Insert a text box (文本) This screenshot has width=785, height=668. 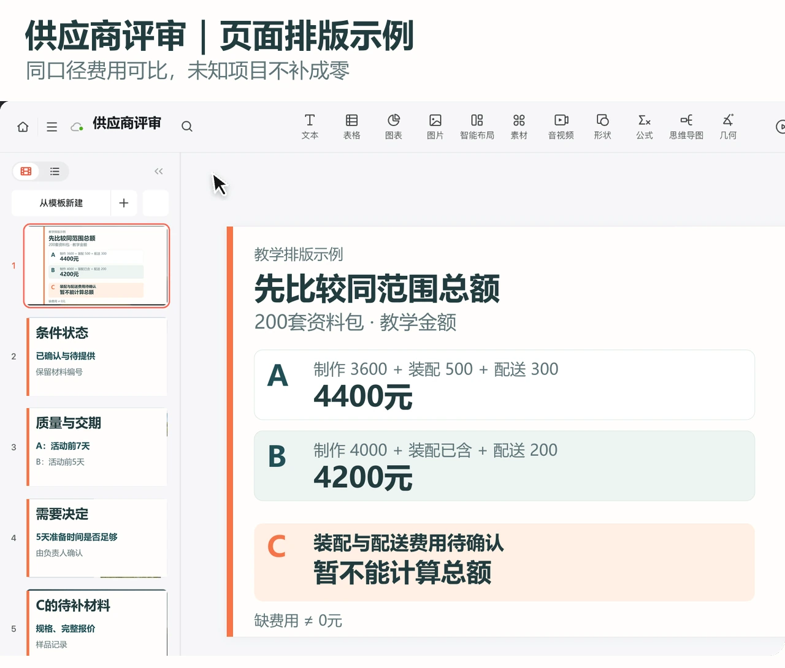tap(310, 127)
